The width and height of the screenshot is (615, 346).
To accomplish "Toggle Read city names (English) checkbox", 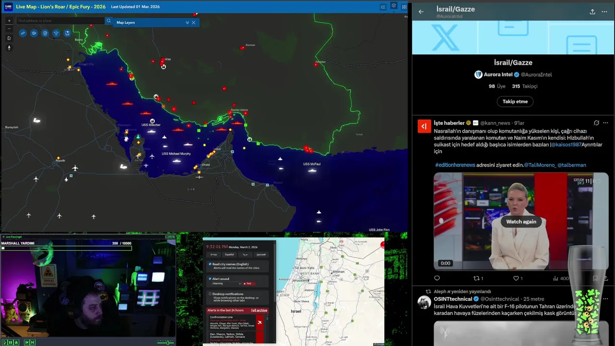I will (x=210, y=264).
